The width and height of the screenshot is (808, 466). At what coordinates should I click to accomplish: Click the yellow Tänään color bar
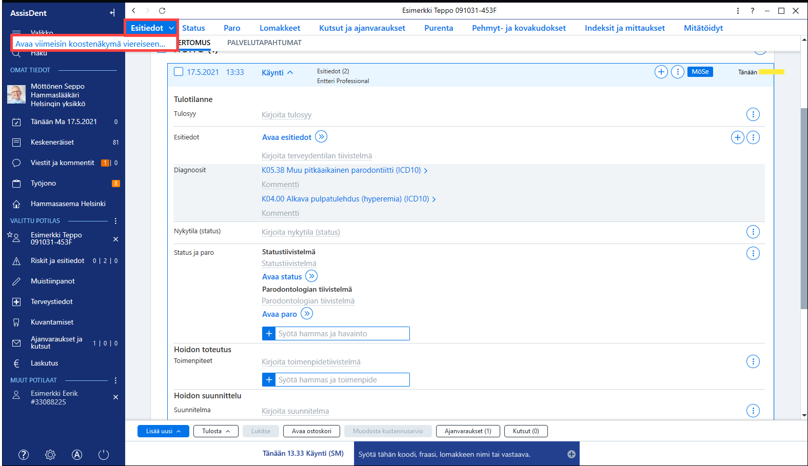point(772,72)
